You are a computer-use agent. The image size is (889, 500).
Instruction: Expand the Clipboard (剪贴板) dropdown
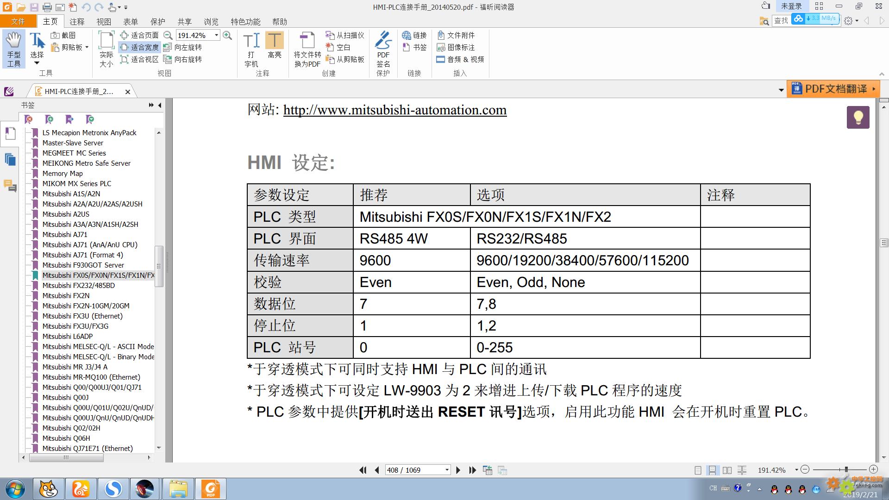click(x=87, y=47)
